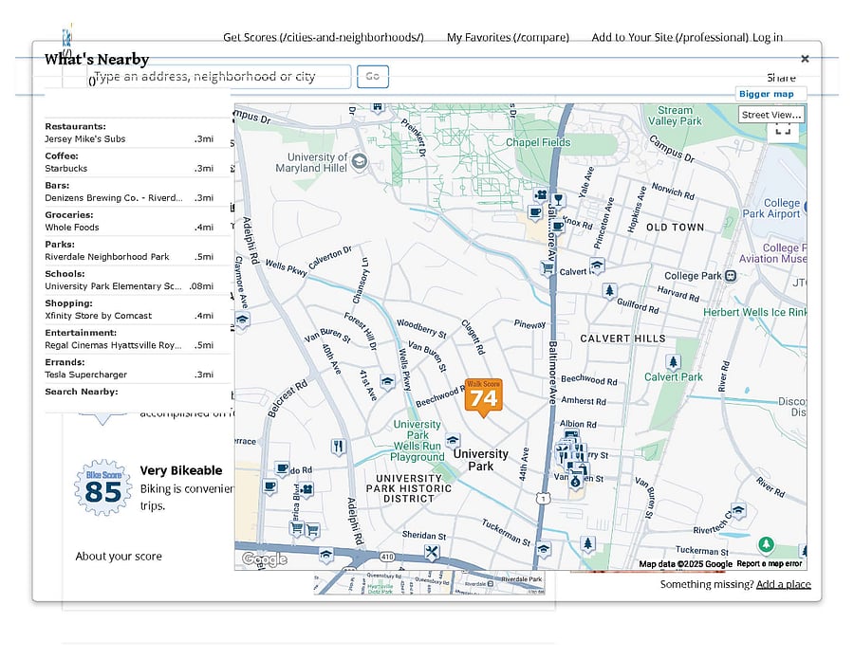The width and height of the screenshot is (854, 659).
Task: Click the Bike Score 85 badge
Action: pos(102,487)
